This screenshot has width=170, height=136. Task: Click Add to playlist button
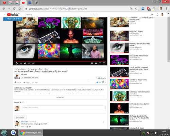(18, 82)
